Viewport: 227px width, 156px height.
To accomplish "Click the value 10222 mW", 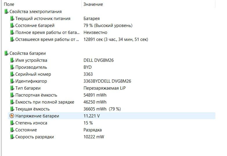I will tap(94, 137).
